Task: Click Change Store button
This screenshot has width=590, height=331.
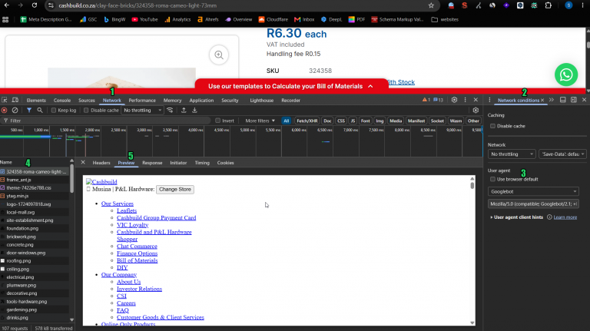Action: [x=175, y=189]
